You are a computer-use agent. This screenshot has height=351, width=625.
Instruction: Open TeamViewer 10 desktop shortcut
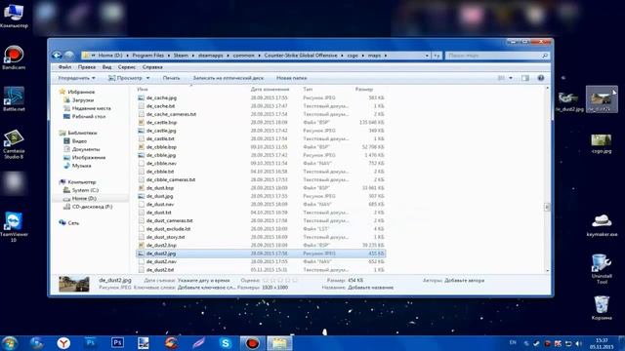pyautogui.click(x=14, y=227)
